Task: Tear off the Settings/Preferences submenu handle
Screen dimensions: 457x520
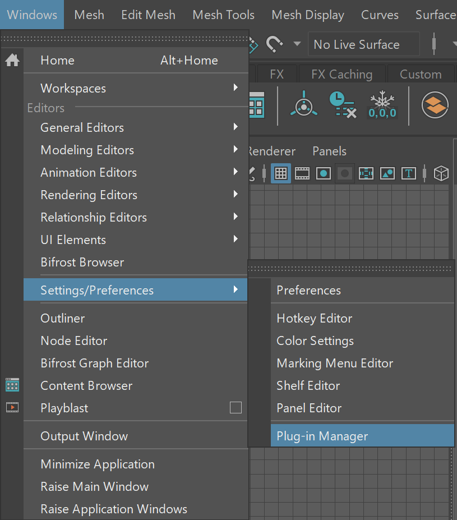Action: click(350, 269)
